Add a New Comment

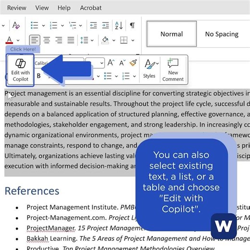pyautogui.click(x=173, y=70)
